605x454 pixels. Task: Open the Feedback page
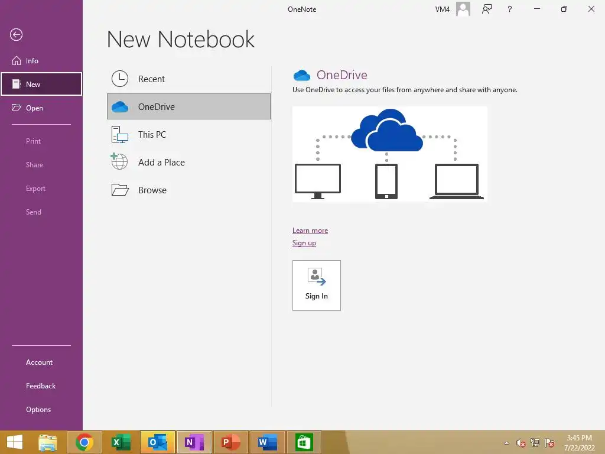[41, 385]
